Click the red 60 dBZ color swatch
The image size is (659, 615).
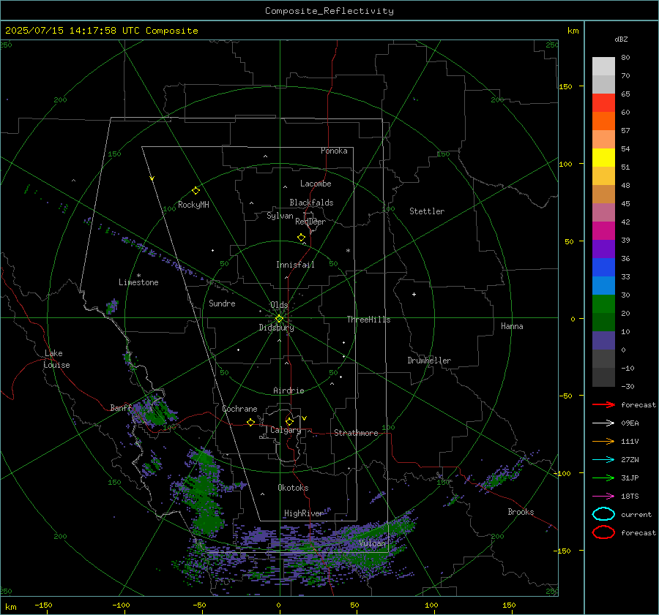603,103
